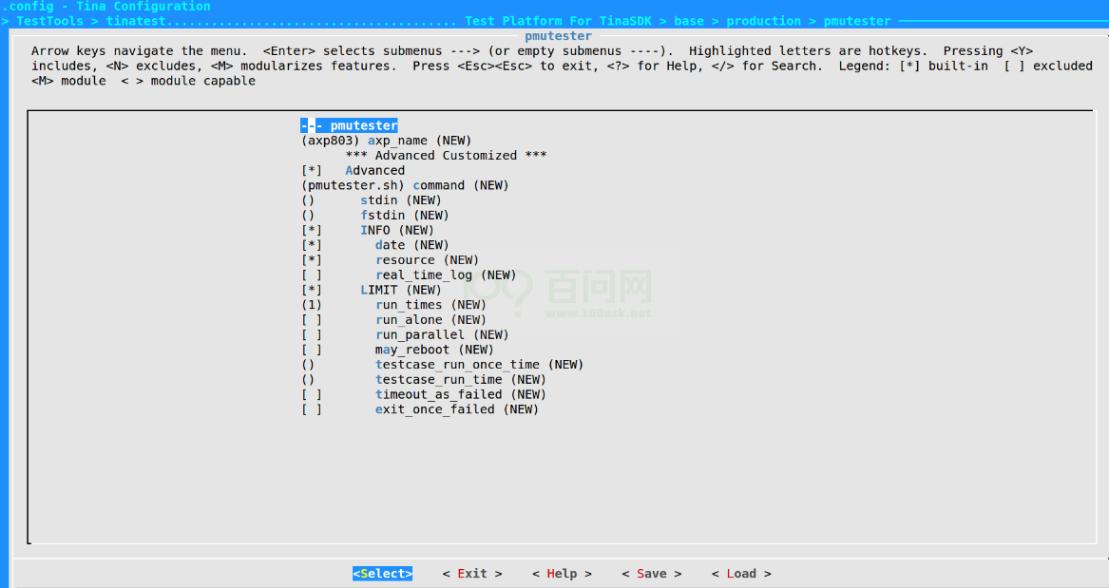
Task: Click 'Test Platform For TinaSDK' breadcrumb text
Action: [558, 21]
